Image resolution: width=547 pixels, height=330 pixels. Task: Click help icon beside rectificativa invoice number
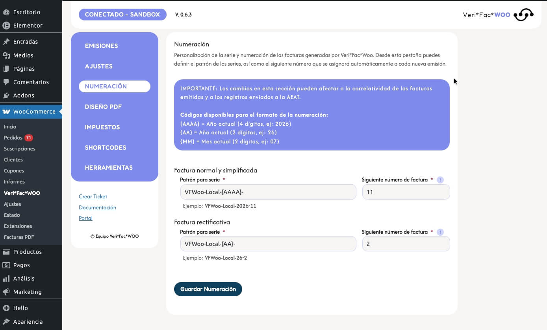coord(440,232)
